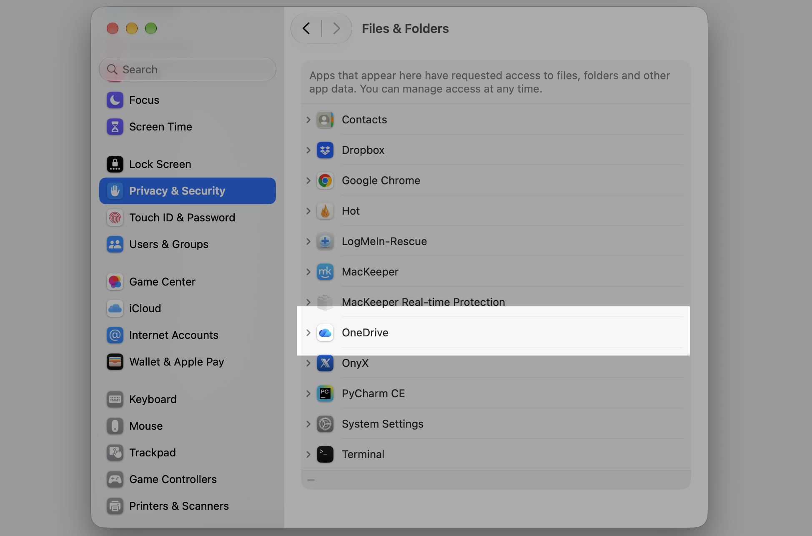
Task: Click the Terminal app icon
Action: pos(325,454)
